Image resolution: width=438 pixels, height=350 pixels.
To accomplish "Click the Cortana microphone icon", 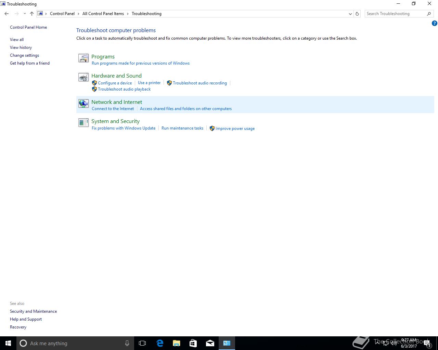I will point(127,343).
